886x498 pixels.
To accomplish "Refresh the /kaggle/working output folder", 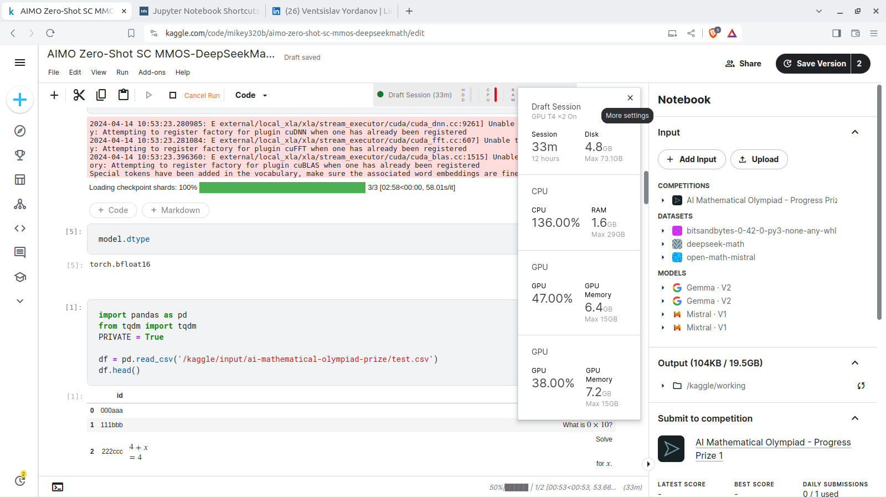I will [x=861, y=386].
